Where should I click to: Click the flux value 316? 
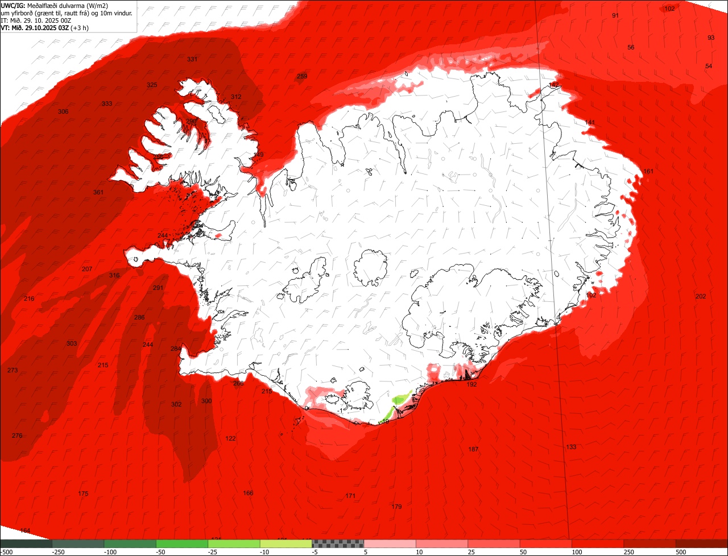pyautogui.click(x=114, y=275)
